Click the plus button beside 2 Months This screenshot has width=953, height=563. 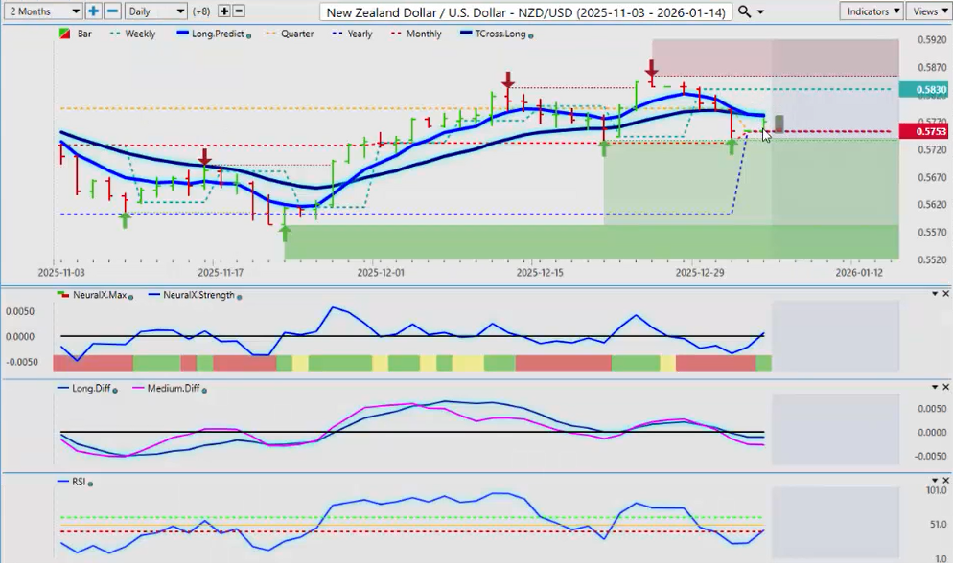click(93, 11)
